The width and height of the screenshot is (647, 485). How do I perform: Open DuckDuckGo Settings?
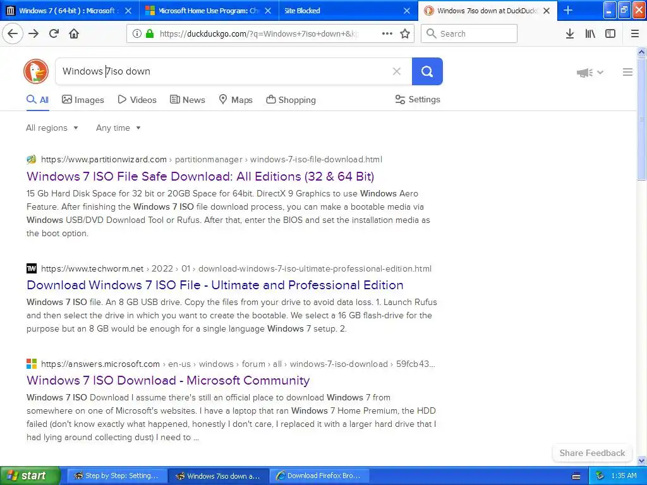[418, 99]
